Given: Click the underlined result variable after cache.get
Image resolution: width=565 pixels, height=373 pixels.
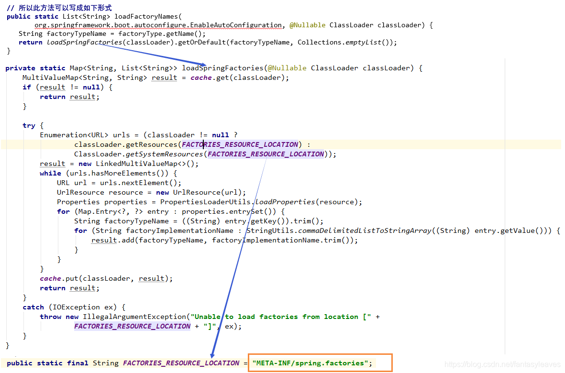Looking at the screenshot, I should 164,77.
